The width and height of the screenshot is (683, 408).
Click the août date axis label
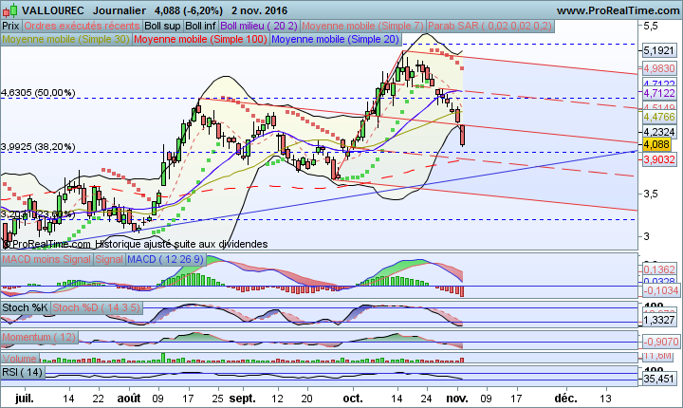point(129,398)
